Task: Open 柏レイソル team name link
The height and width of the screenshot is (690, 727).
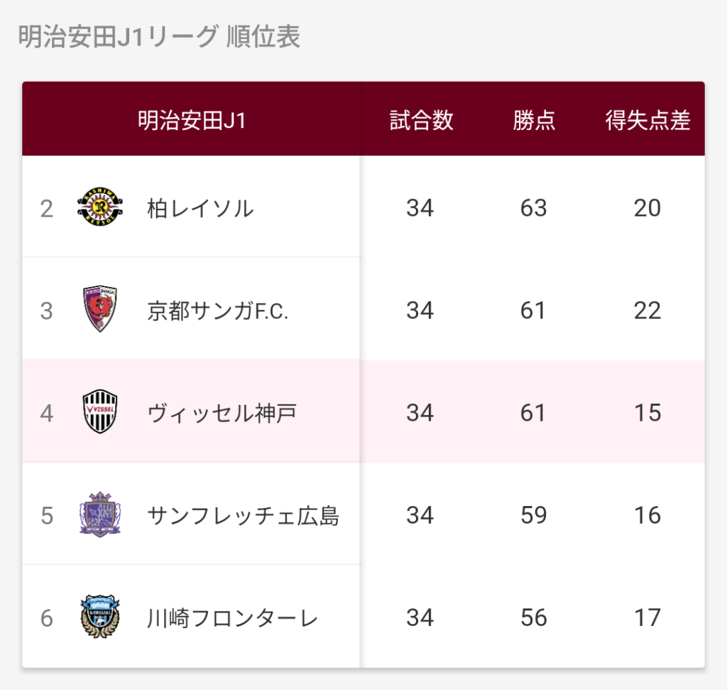Action: 200,208
